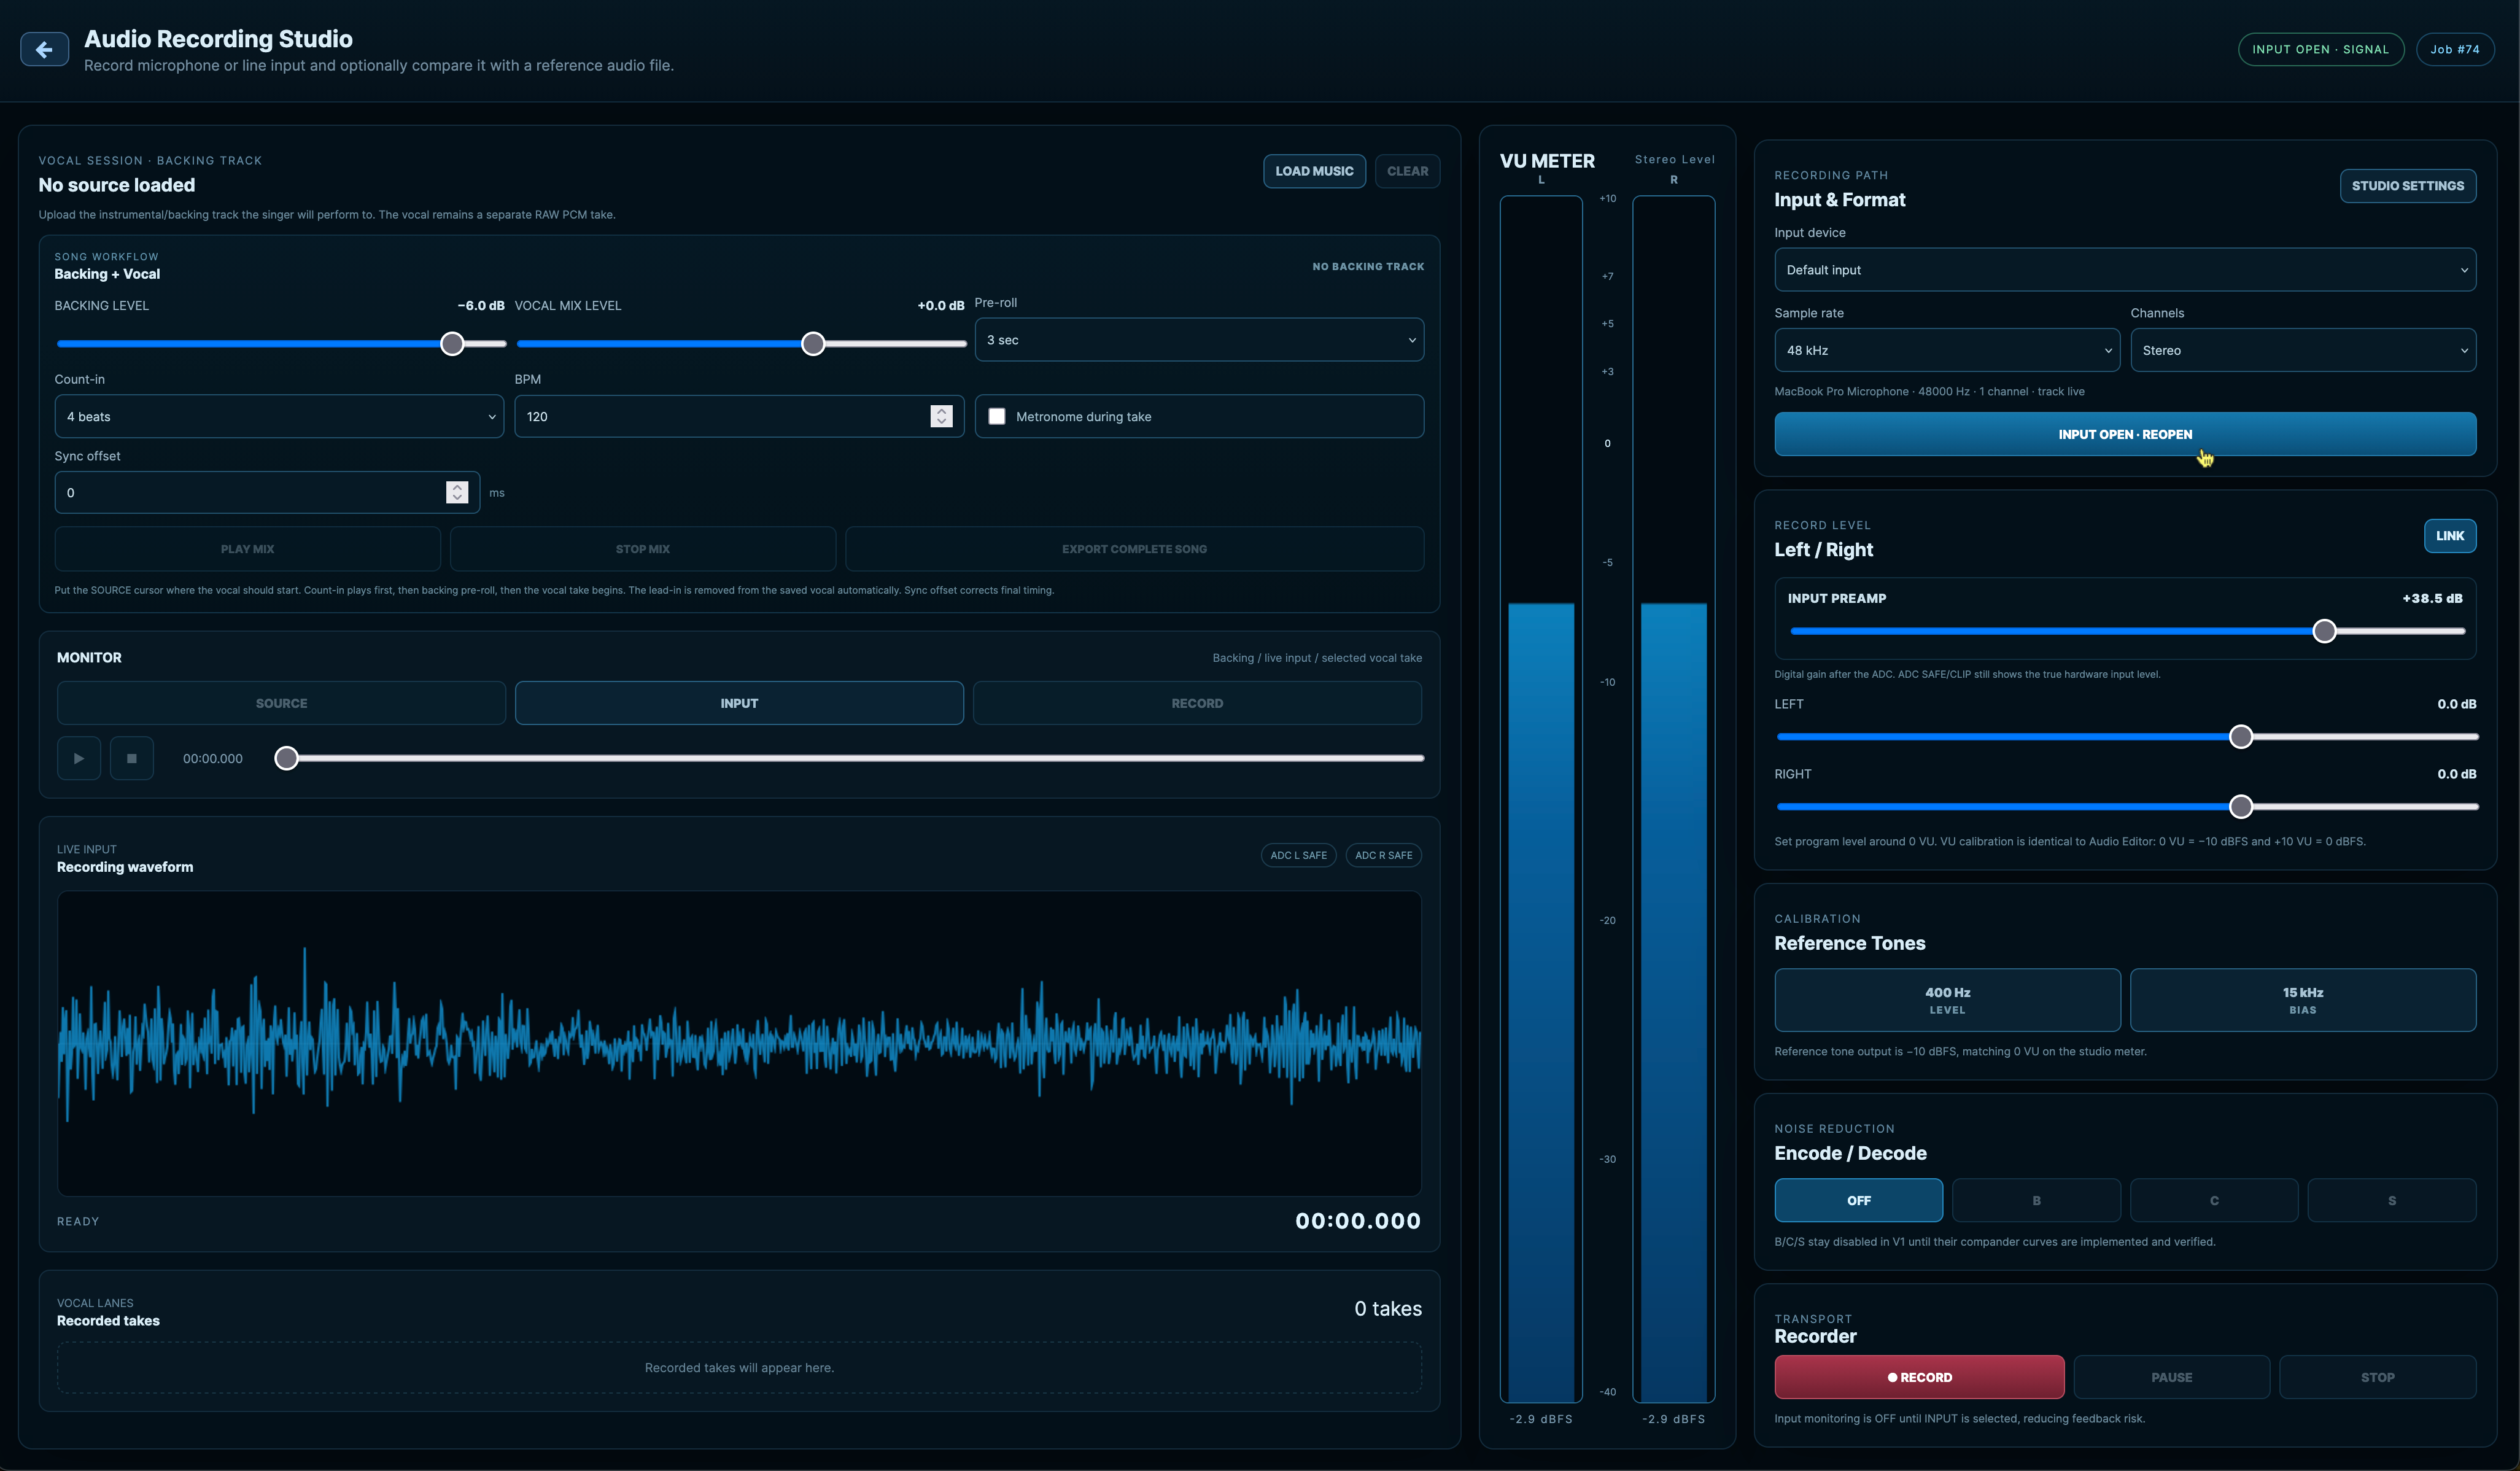Viewport: 2520px width, 1471px height.
Task: Toggle LINK for left/right levels
Action: [2449, 536]
